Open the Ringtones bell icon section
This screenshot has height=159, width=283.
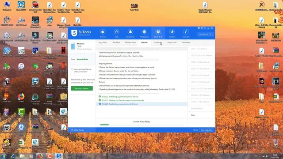[130, 34]
